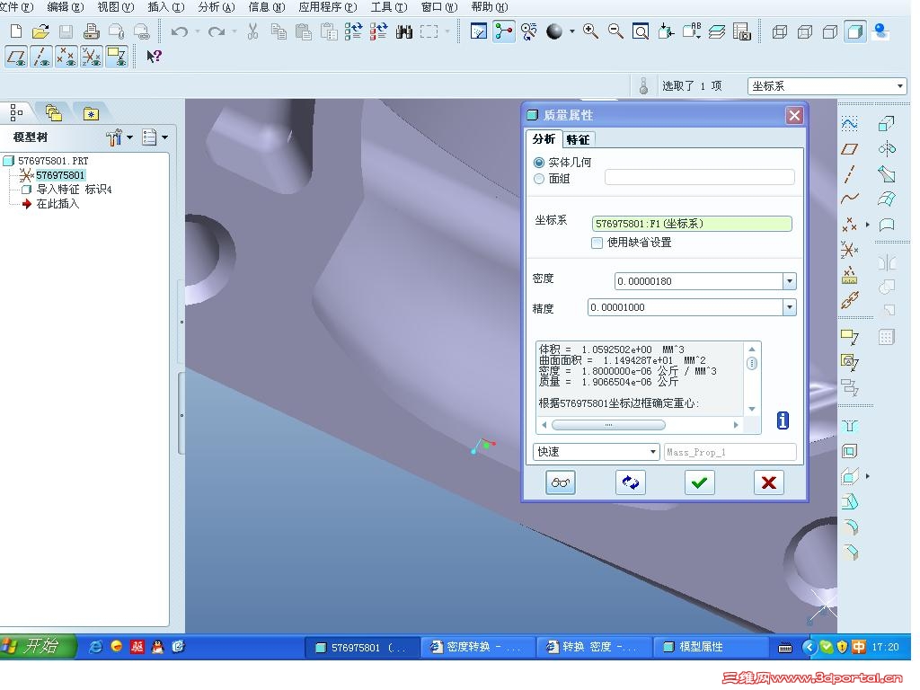Viewport: 920px width, 690px height.
Task: Open the undo history dropdown arrow
Action: [197, 31]
